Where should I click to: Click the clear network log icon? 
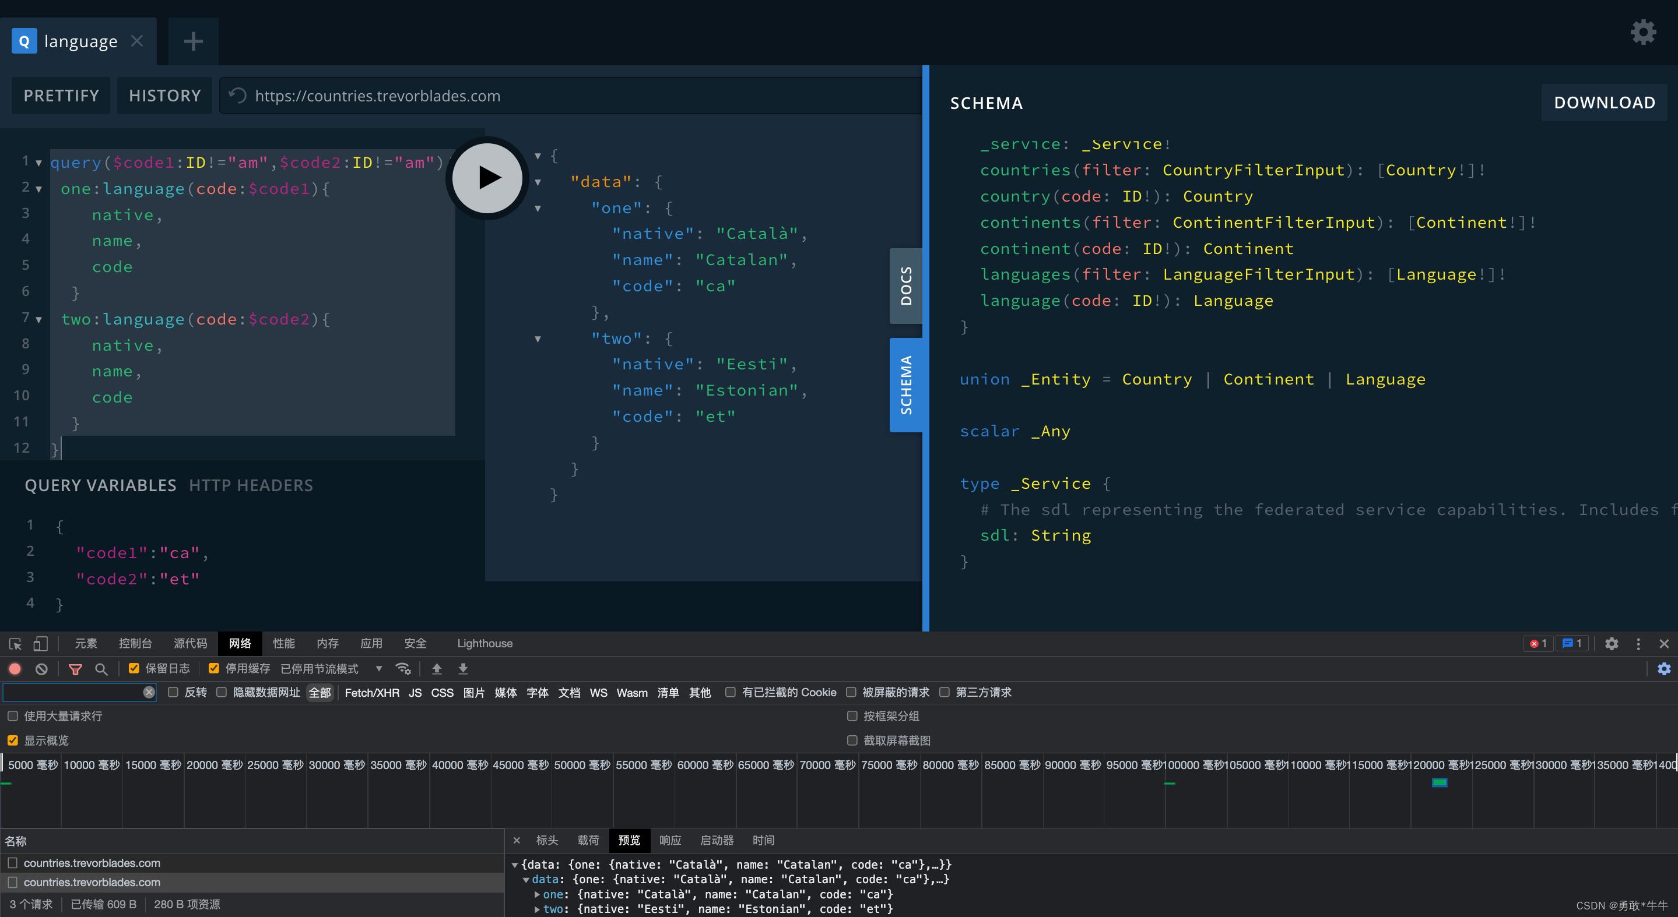[42, 669]
